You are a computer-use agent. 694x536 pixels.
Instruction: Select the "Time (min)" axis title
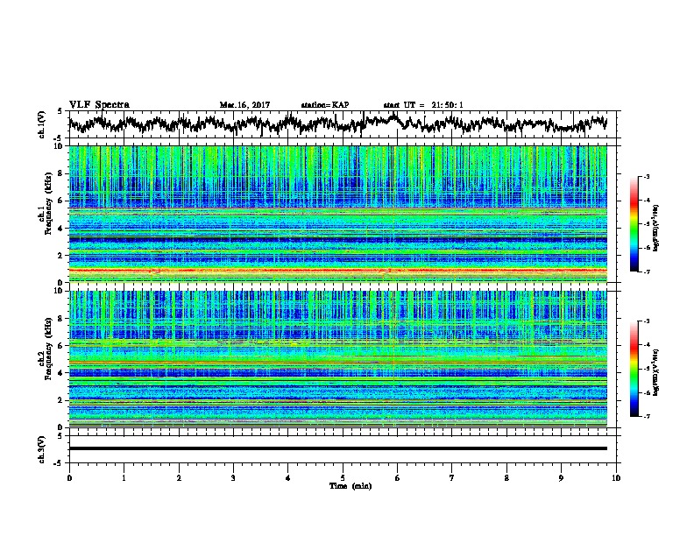pyautogui.click(x=351, y=486)
